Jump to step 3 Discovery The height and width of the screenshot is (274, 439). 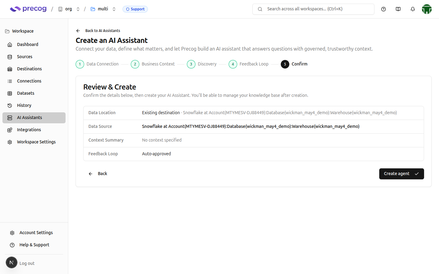202,64
